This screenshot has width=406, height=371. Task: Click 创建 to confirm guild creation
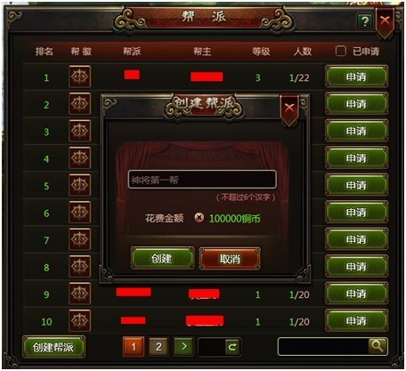pos(162,258)
